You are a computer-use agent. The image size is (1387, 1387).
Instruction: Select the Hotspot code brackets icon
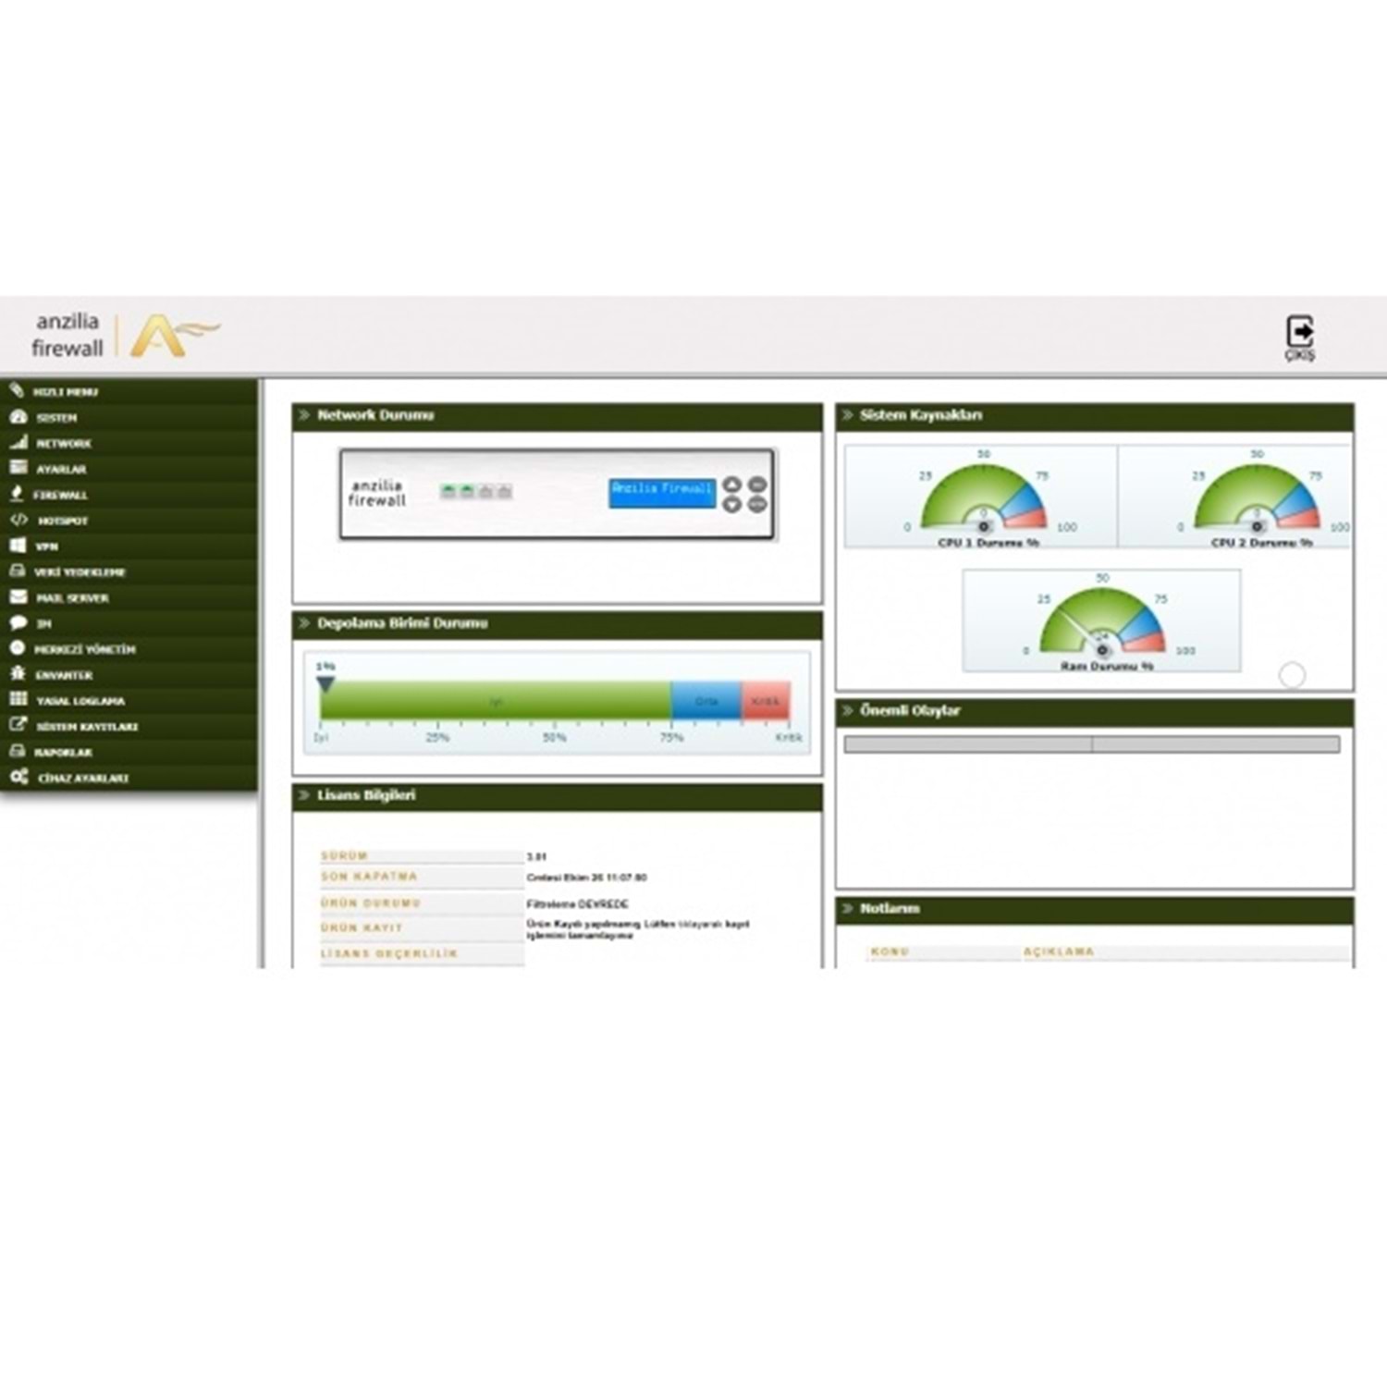(x=18, y=520)
